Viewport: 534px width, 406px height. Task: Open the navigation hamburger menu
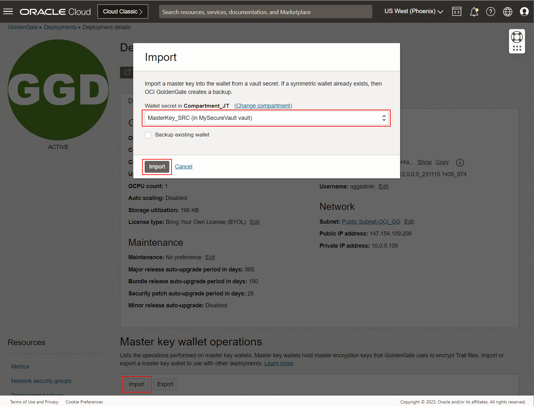point(8,12)
